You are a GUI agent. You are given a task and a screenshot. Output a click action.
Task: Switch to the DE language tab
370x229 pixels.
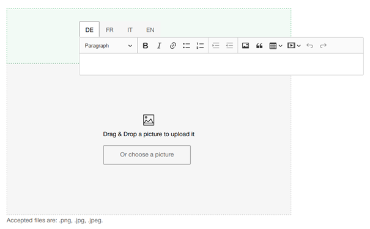[x=89, y=30]
